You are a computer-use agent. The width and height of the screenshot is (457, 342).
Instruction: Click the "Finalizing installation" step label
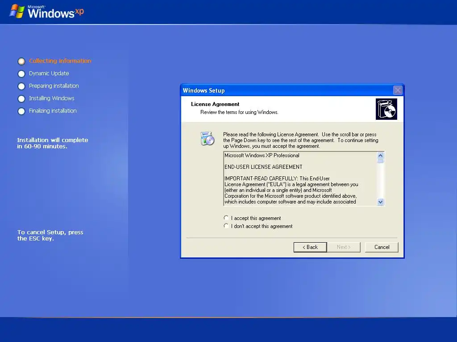[53, 111]
